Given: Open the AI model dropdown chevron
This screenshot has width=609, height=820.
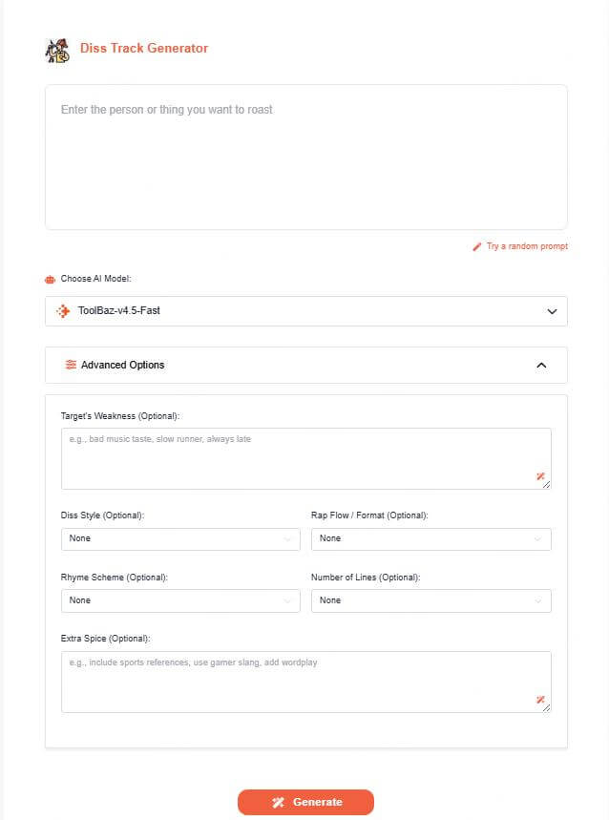Looking at the screenshot, I should pos(551,311).
